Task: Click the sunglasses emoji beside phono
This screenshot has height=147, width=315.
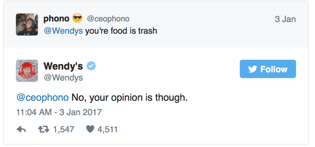Action: (x=77, y=18)
